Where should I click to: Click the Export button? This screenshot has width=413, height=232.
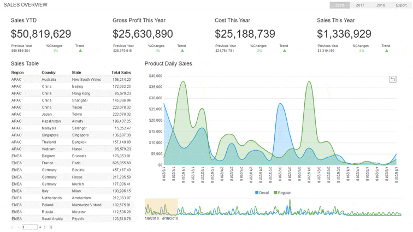401,5
